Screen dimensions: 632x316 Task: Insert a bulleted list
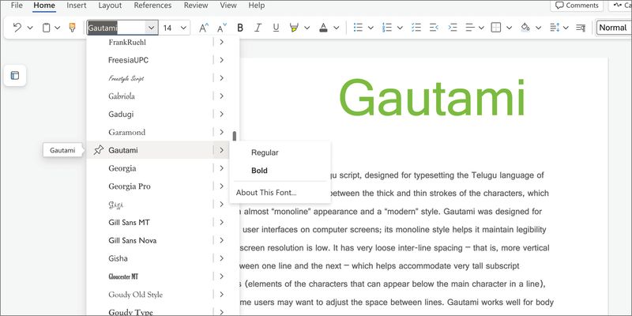click(x=358, y=28)
